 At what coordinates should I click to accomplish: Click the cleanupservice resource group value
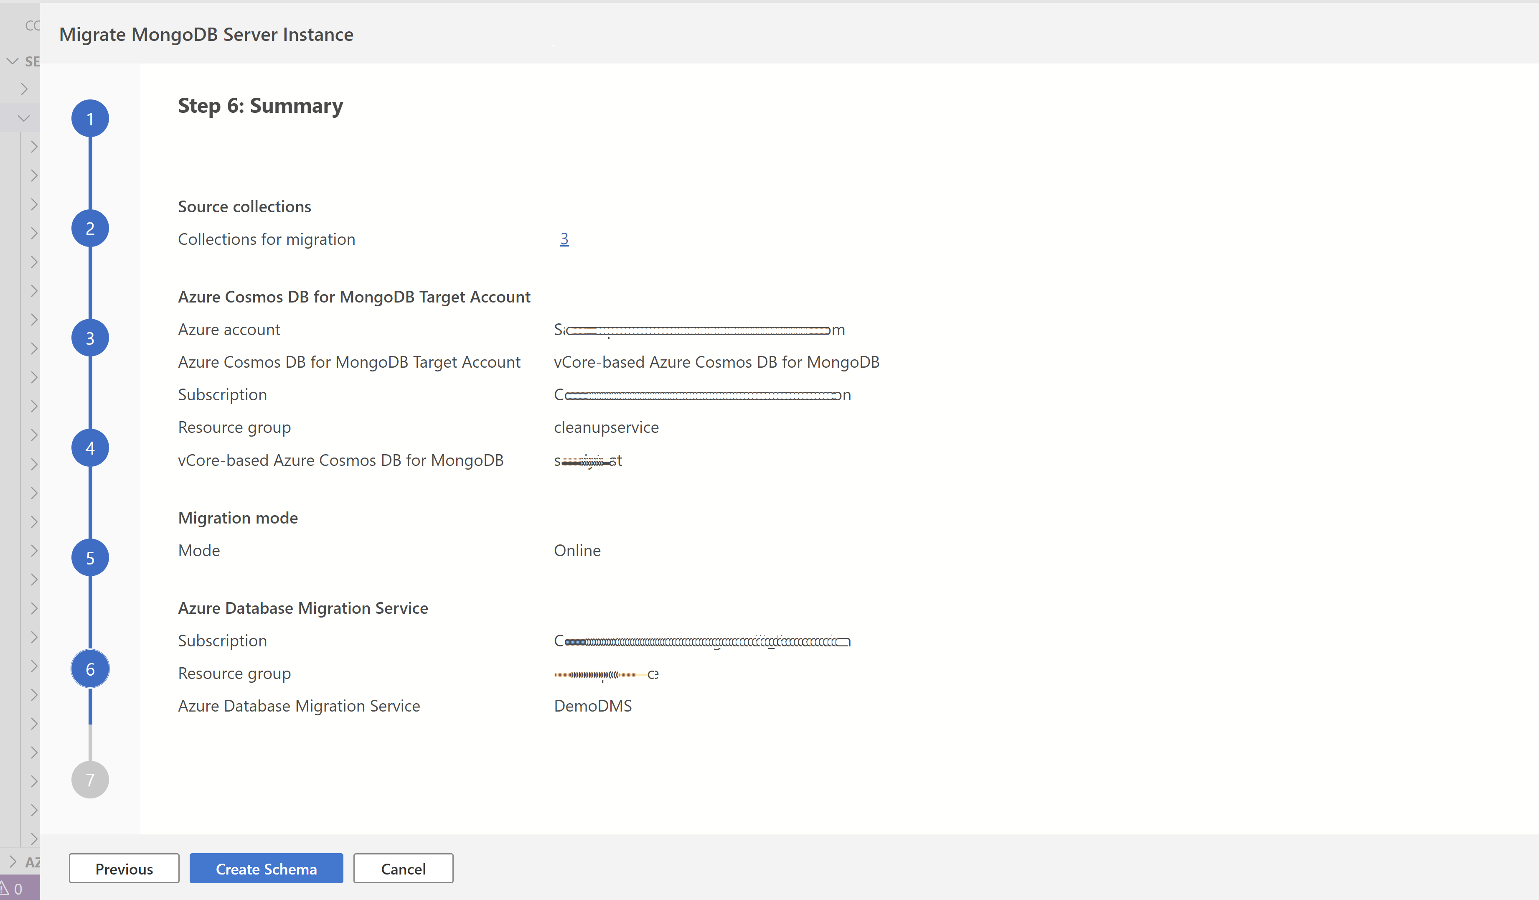[x=606, y=427]
